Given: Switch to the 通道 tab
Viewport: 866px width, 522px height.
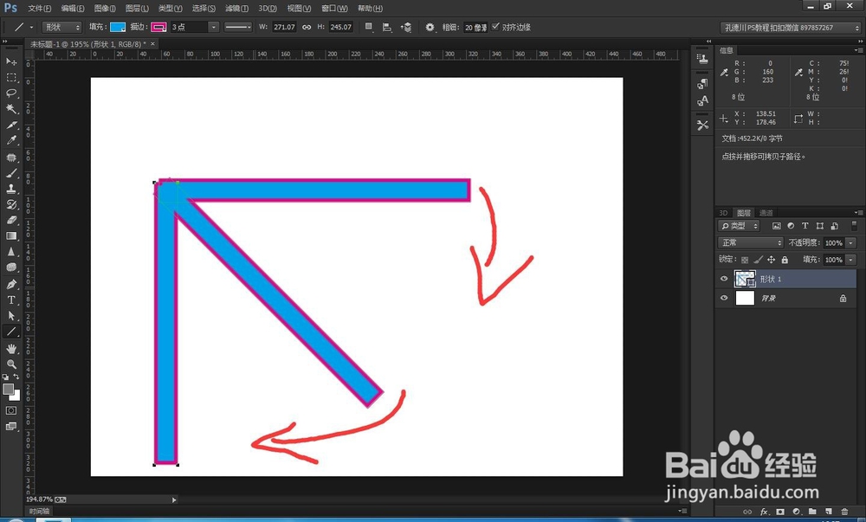Looking at the screenshot, I should pos(766,213).
